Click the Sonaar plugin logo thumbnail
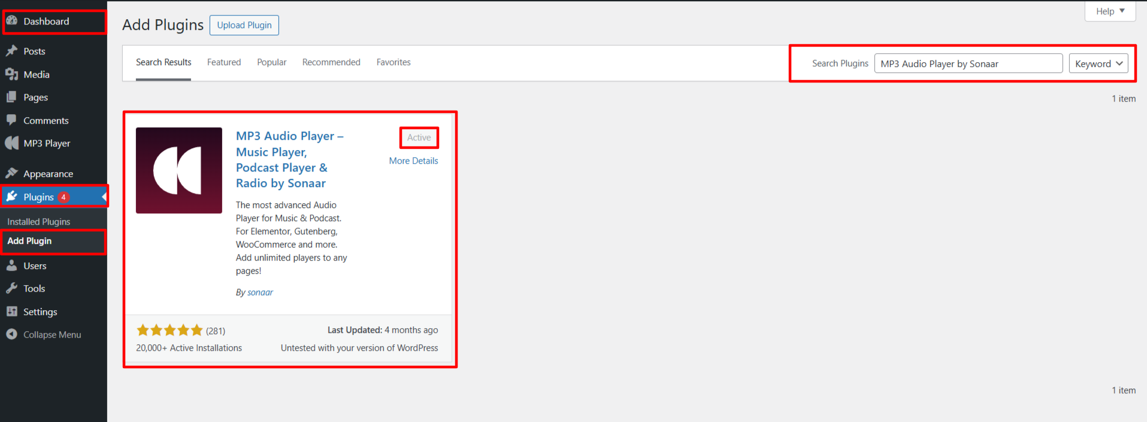The width and height of the screenshot is (1147, 422). 179,170
